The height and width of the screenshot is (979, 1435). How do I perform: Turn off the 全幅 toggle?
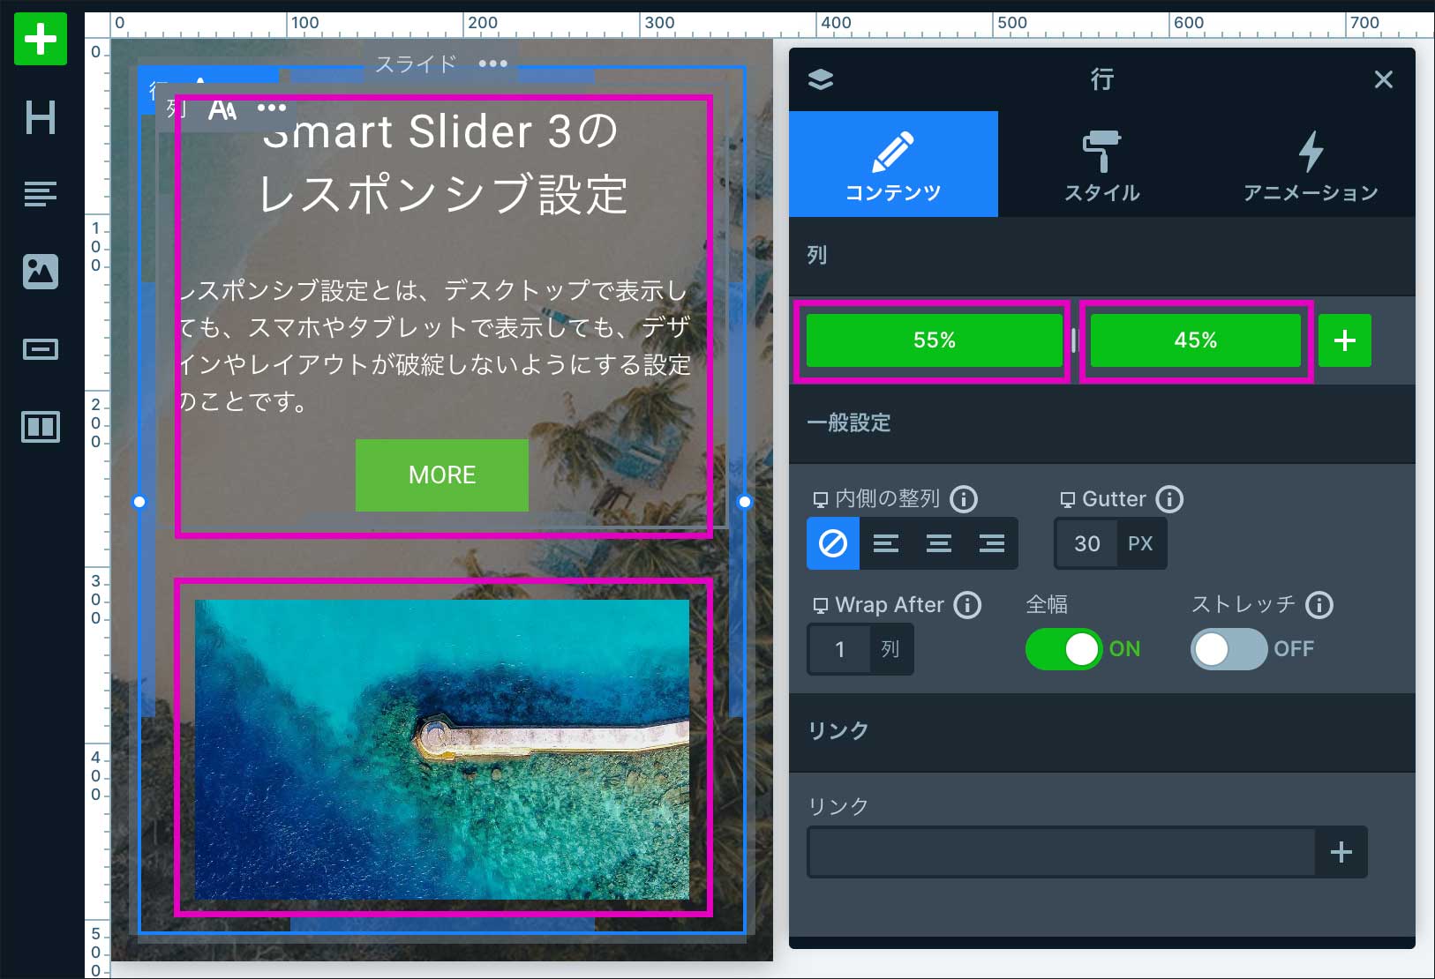[x=1063, y=649]
